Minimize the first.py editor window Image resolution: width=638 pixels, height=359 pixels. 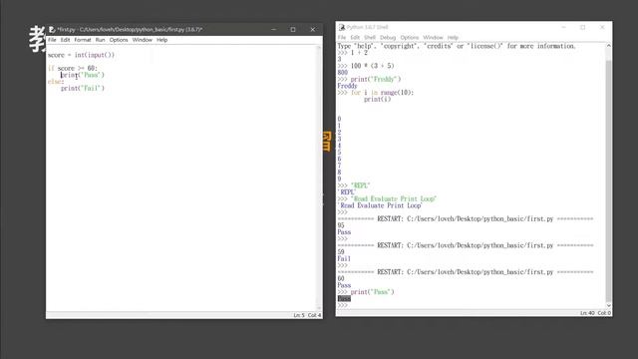point(273,29)
